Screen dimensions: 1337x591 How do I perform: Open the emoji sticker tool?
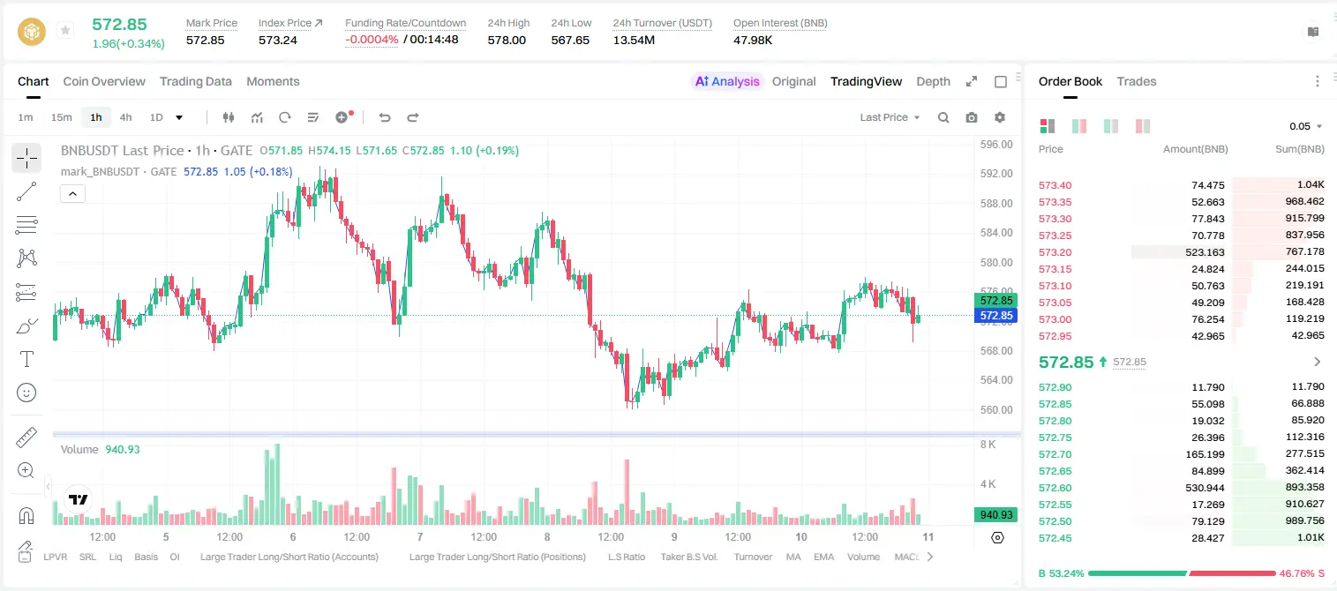click(26, 393)
